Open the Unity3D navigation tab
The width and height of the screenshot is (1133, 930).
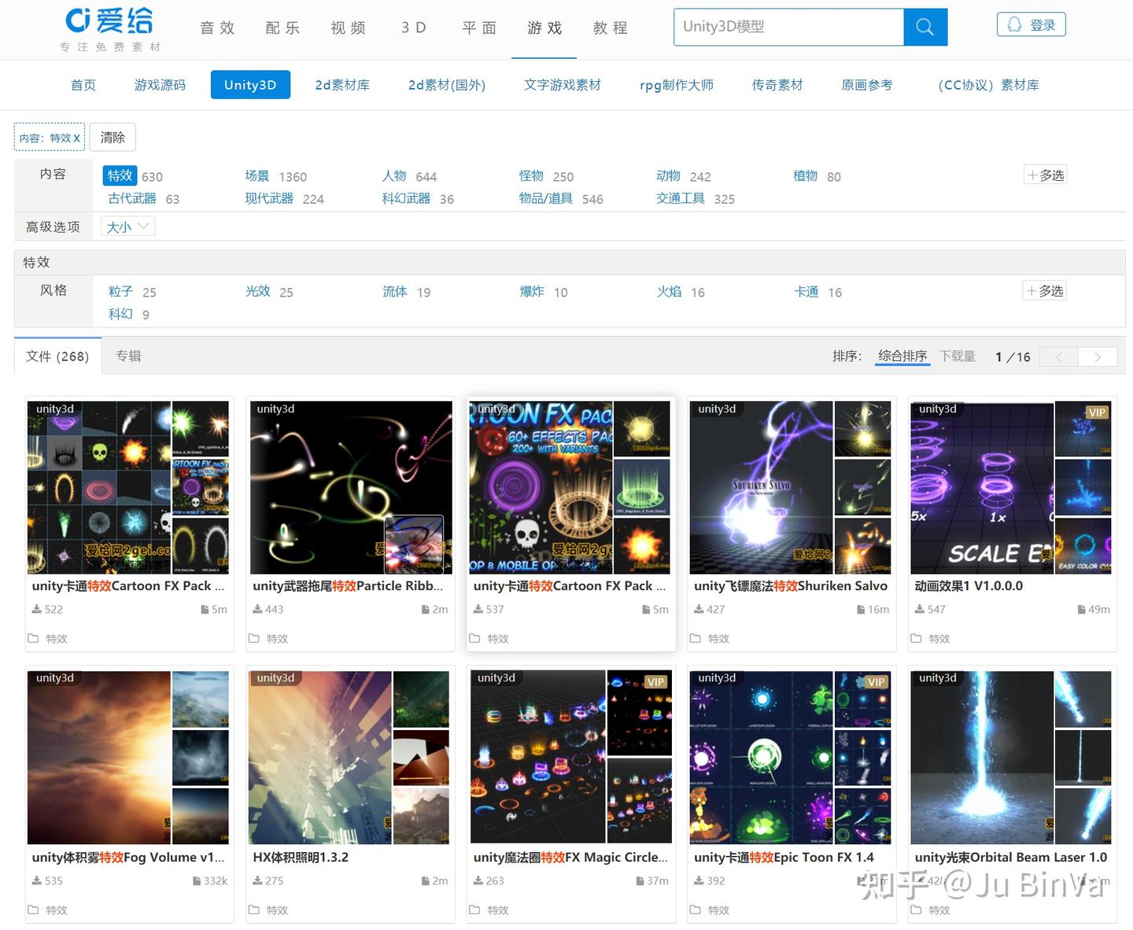(x=250, y=84)
